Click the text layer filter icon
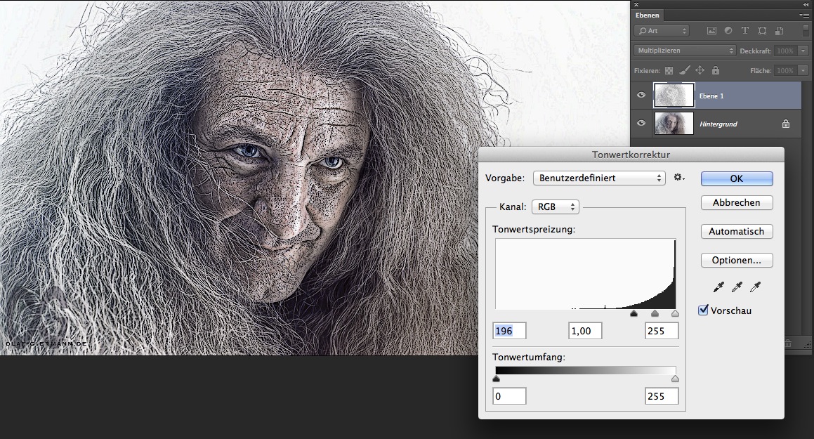The width and height of the screenshot is (814, 439). click(x=745, y=31)
